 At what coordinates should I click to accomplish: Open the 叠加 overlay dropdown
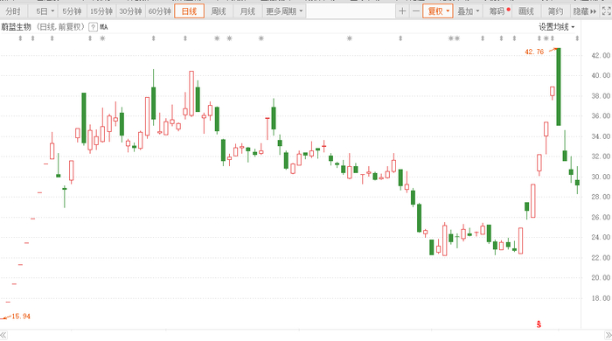click(468, 11)
